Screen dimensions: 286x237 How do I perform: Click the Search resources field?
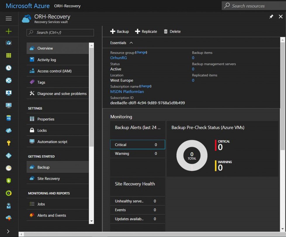[x=254, y=6]
